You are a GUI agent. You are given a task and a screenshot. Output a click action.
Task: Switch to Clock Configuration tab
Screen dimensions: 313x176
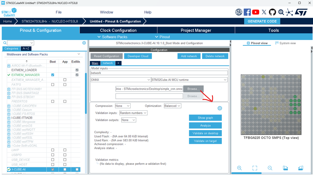coord(118,30)
